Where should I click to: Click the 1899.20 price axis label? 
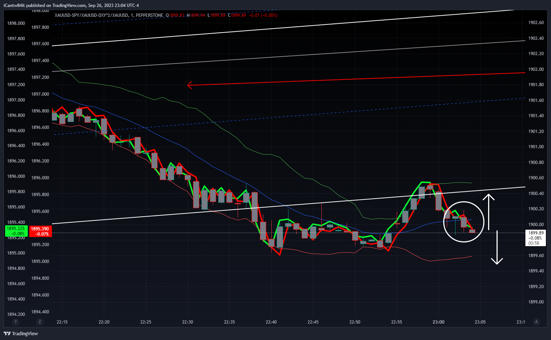tap(536, 287)
